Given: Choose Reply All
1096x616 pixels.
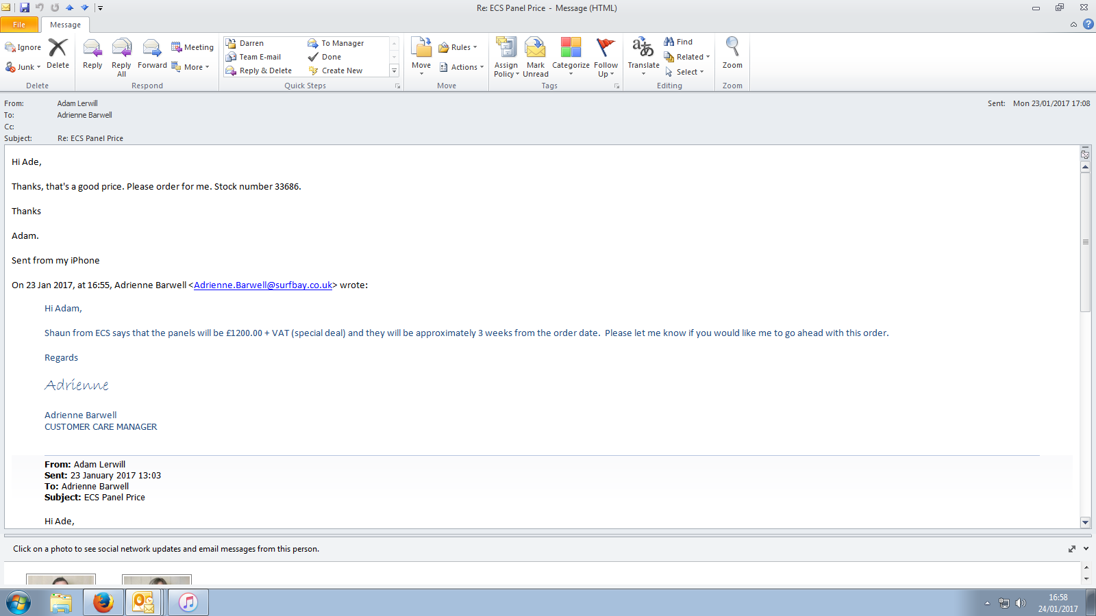Looking at the screenshot, I should click(x=121, y=57).
